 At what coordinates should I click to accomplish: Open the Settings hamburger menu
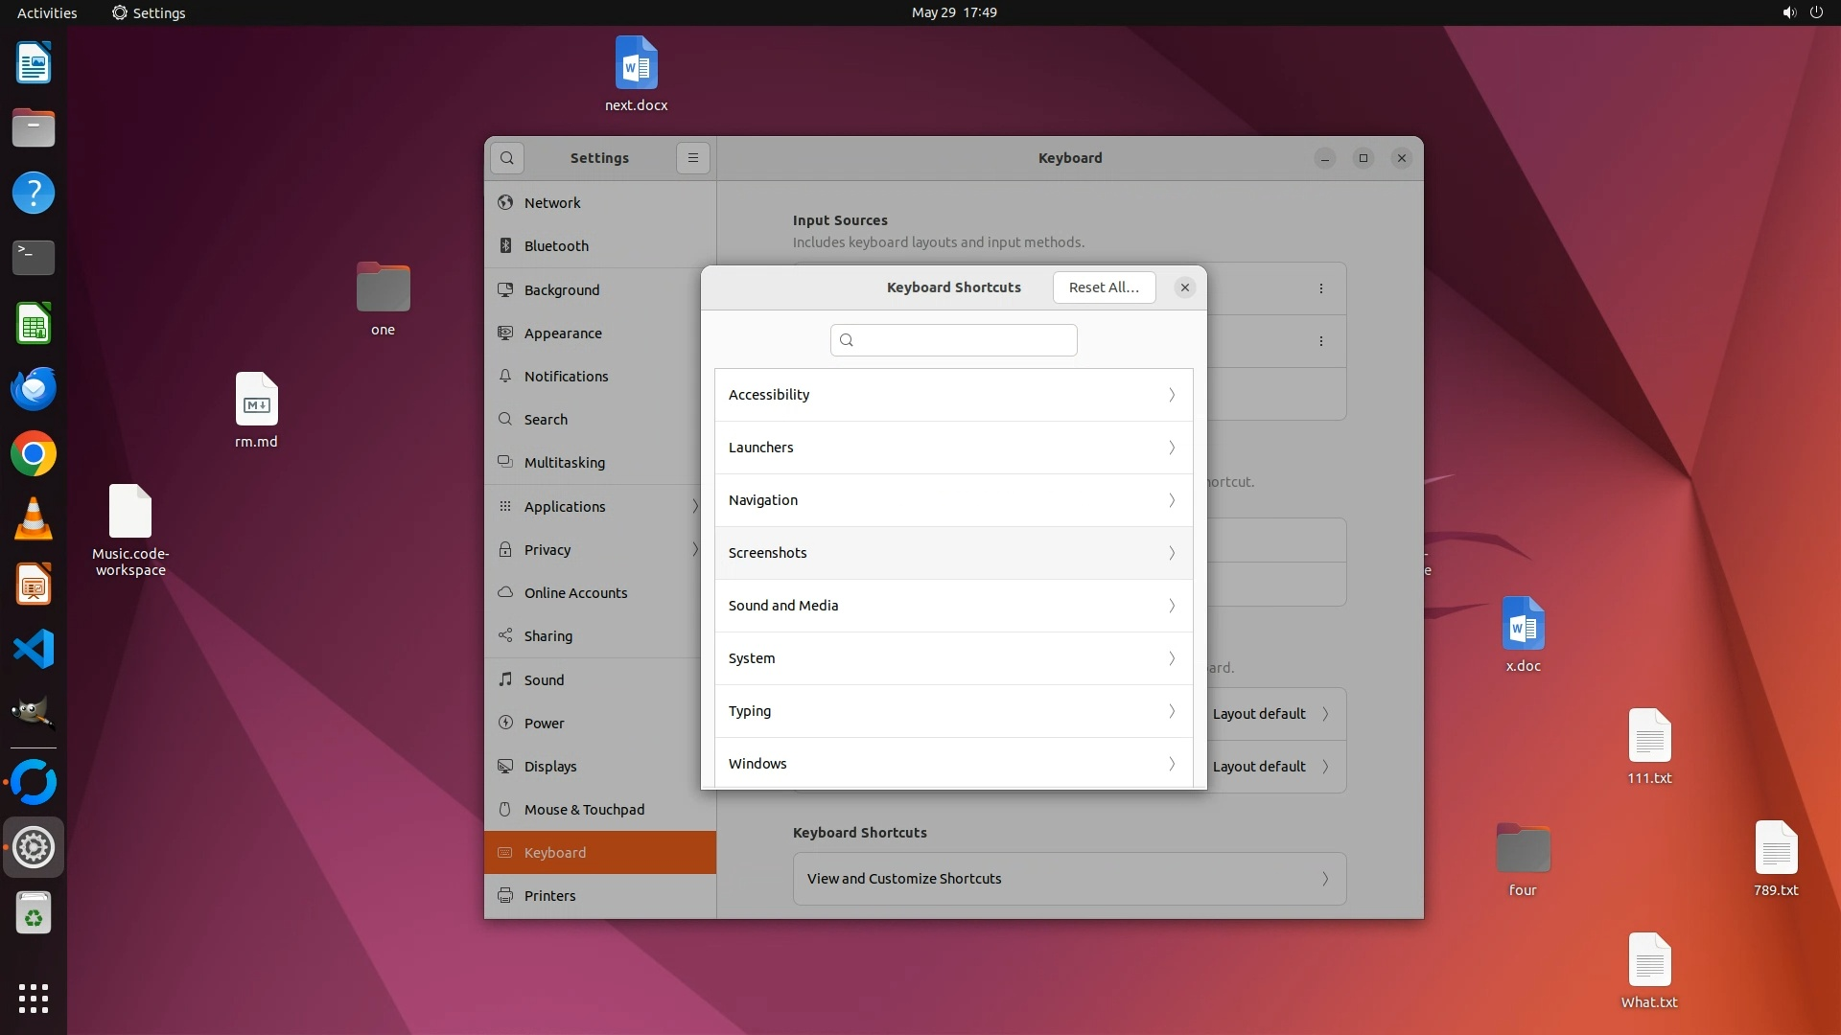693,158
